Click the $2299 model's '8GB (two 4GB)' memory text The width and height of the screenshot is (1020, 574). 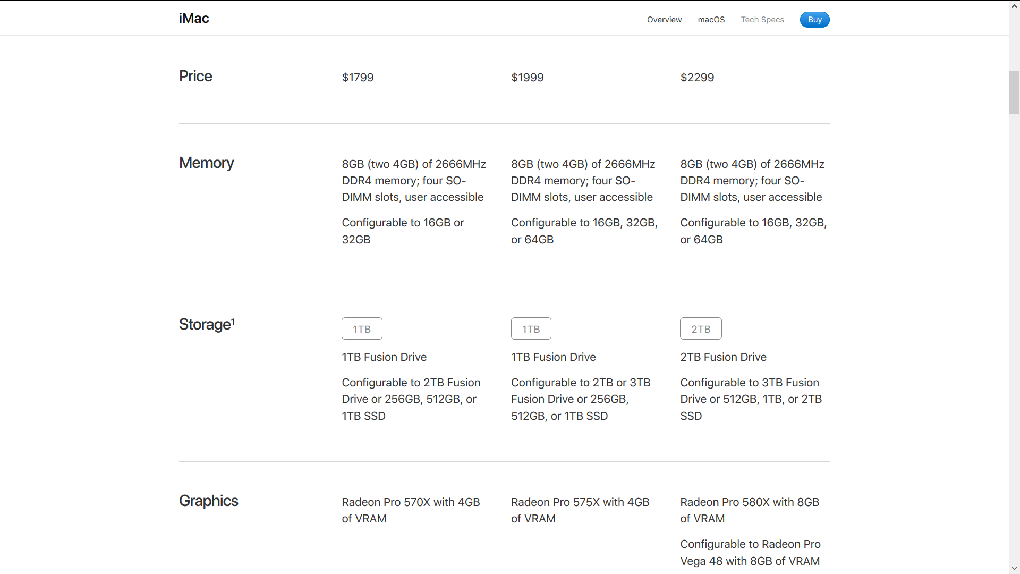point(752,181)
